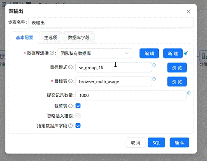This screenshot has height=161, width=207.
Task: Uncheck the 裁剪表 checkbox
Action: coord(78,106)
